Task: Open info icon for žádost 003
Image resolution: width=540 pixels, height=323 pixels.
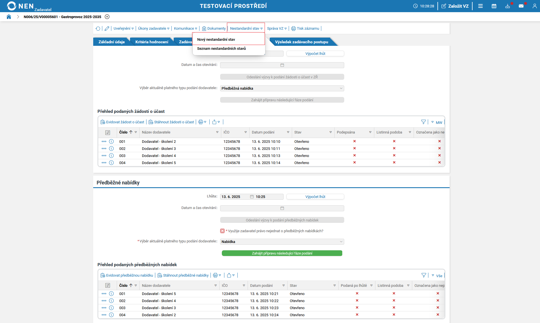Action: 111,156
